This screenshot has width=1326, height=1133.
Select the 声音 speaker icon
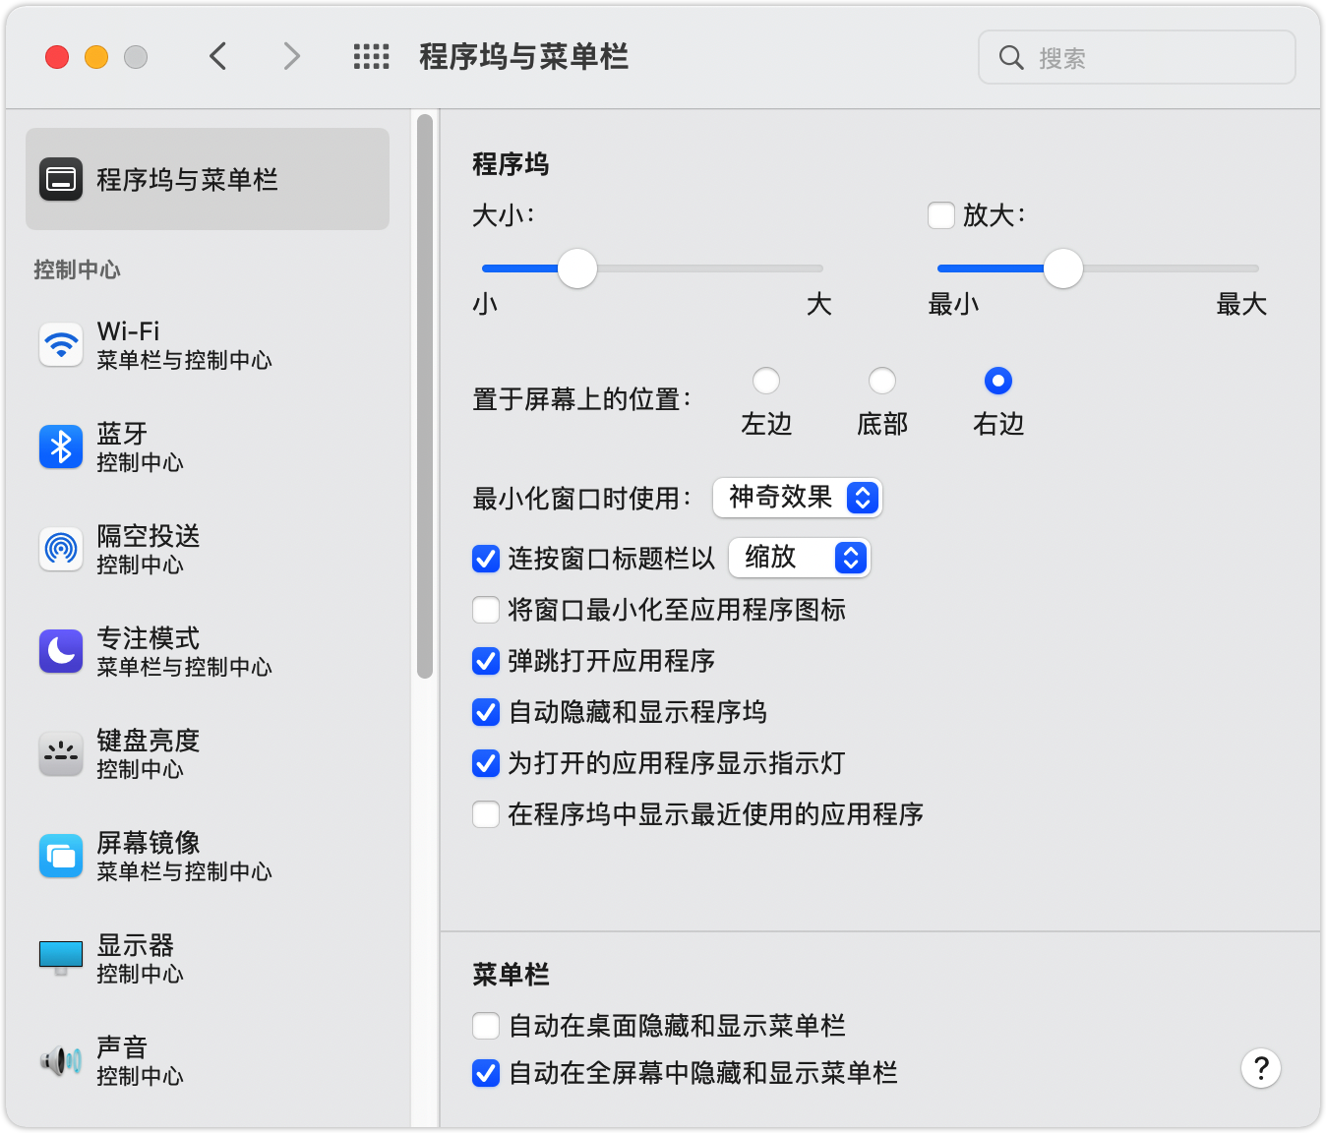[x=61, y=1060]
